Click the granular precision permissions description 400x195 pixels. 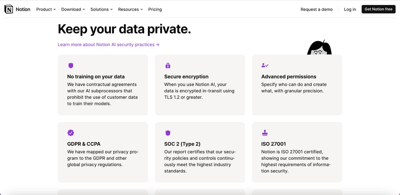click(294, 88)
